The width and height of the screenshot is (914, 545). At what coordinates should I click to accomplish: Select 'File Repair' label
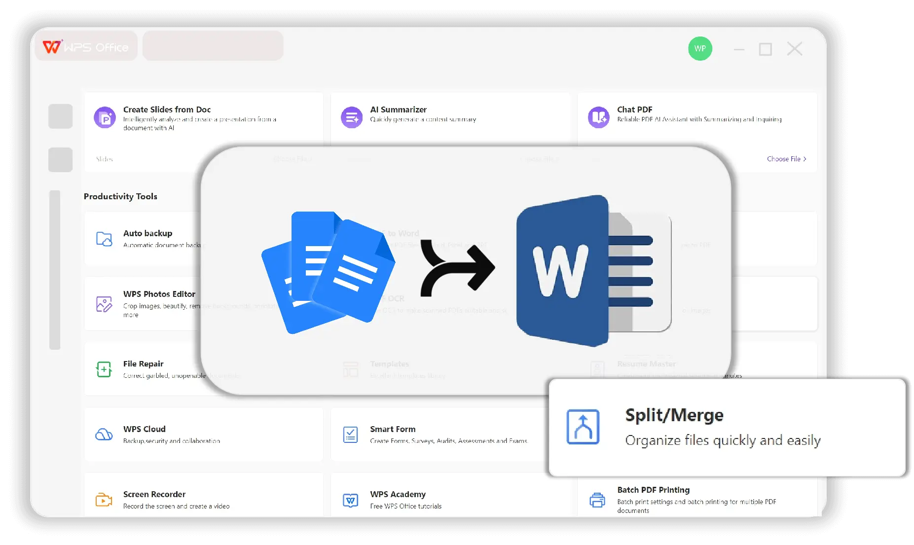click(x=143, y=364)
